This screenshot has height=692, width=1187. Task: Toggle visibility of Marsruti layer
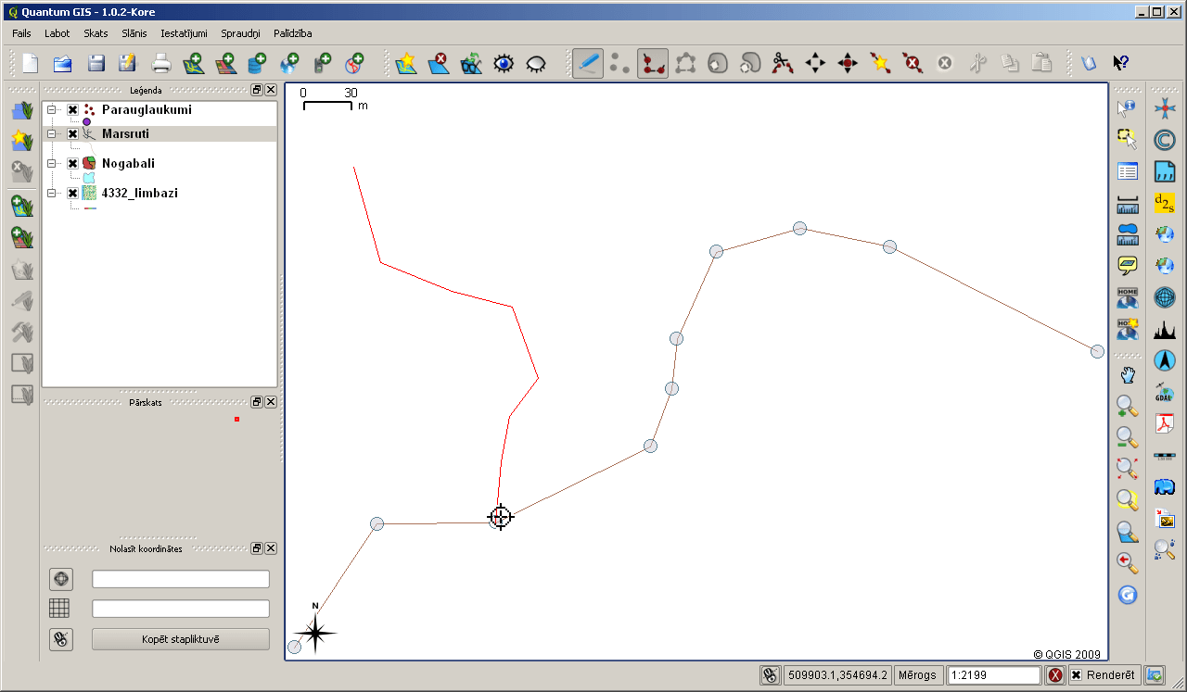click(x=72, y=133)
